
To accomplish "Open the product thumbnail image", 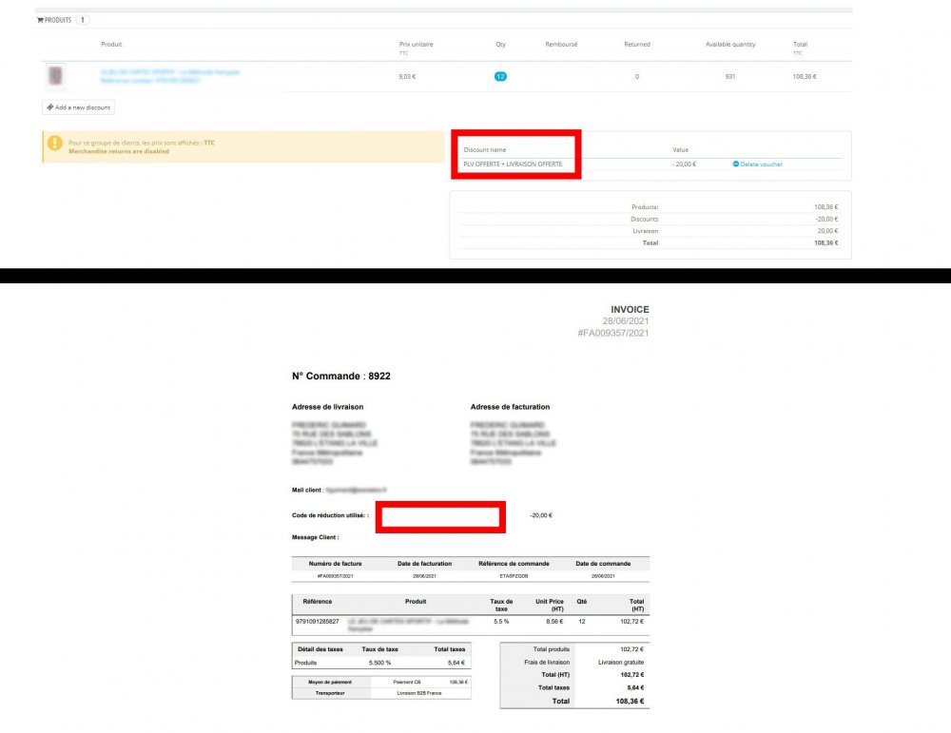I will coord(55,76).
